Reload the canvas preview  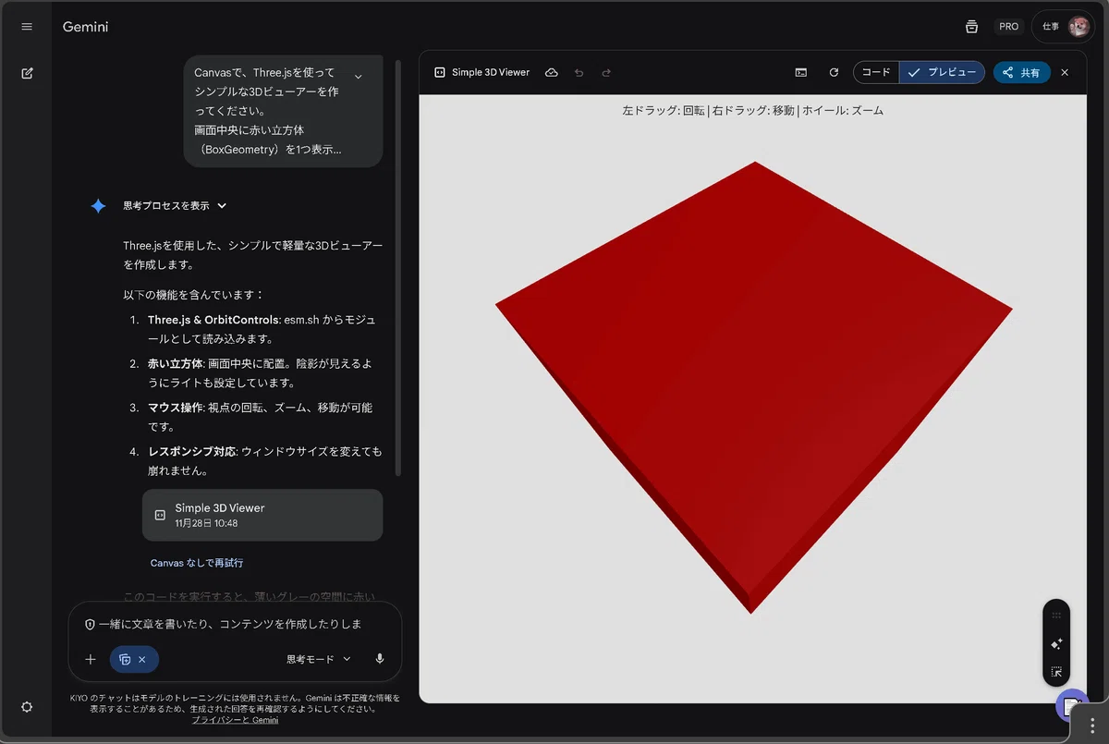[834, 72]
